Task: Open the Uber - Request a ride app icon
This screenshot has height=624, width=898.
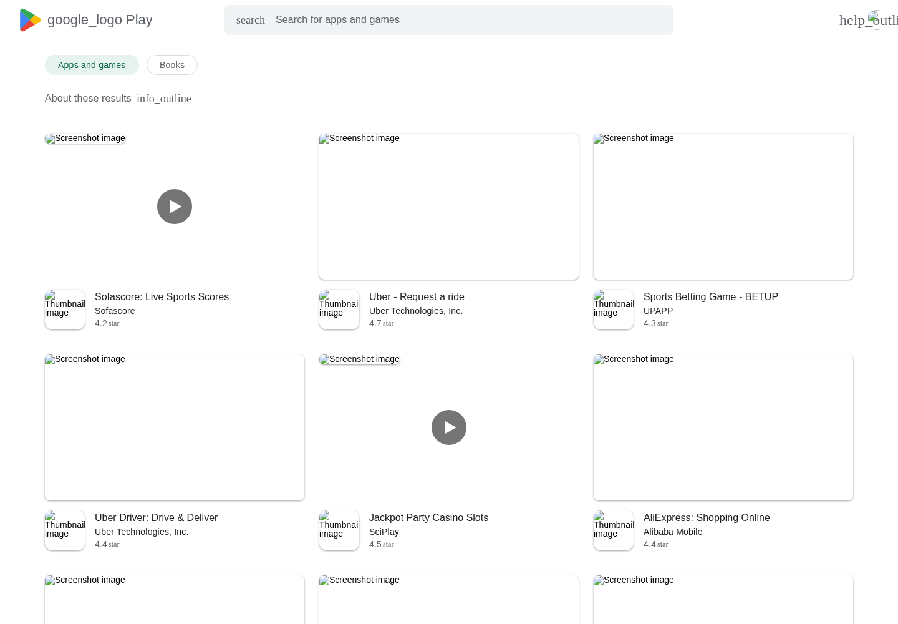Action: pyautogui.click(x=339, y=310)
